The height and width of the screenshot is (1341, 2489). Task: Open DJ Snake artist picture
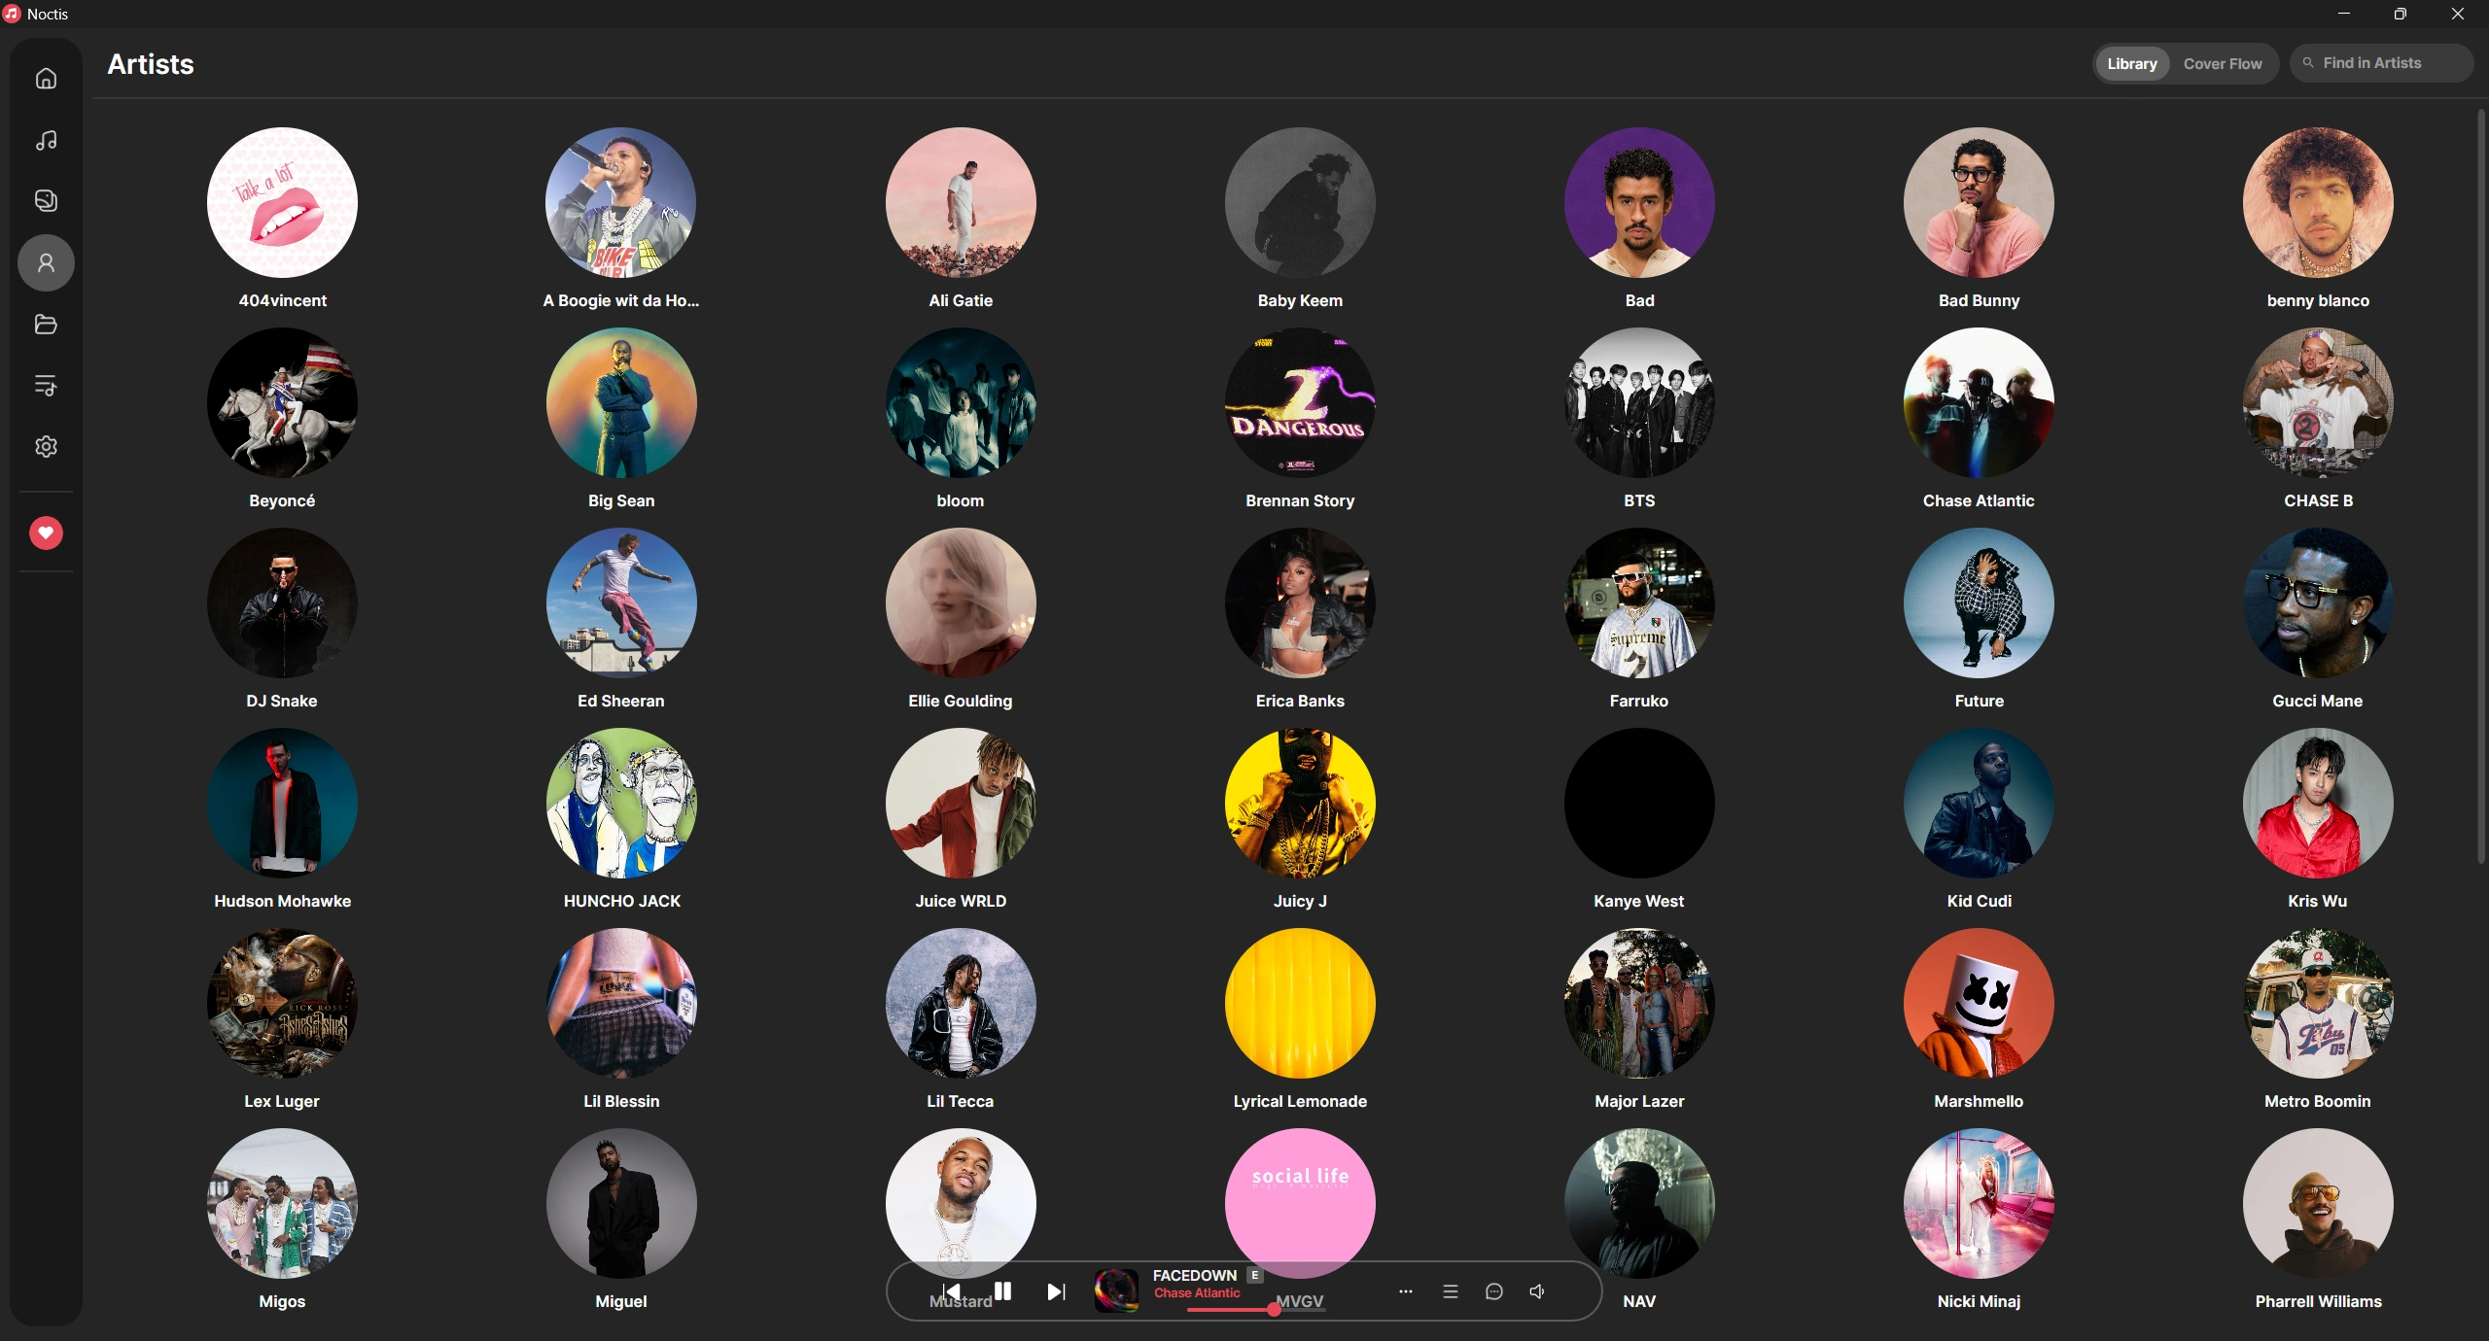282,602
